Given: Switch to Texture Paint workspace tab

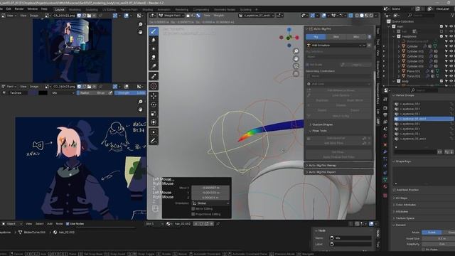Looking at the screenshot, I should coord(129,9).
